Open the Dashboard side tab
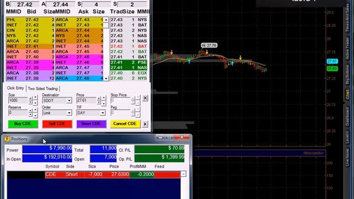Image resolution: width=354 pixels, height=199 pixels. pos(347,116)
